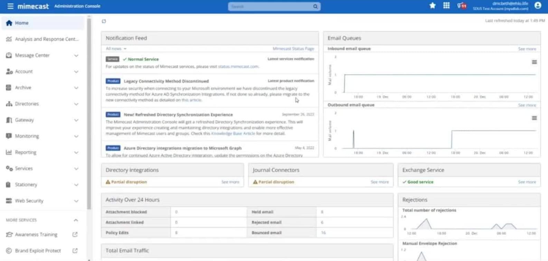The height and width of the screenshot is (261, 548).
Task: Click the sidebar vertical scrollbar
Action: pos(89,114)
